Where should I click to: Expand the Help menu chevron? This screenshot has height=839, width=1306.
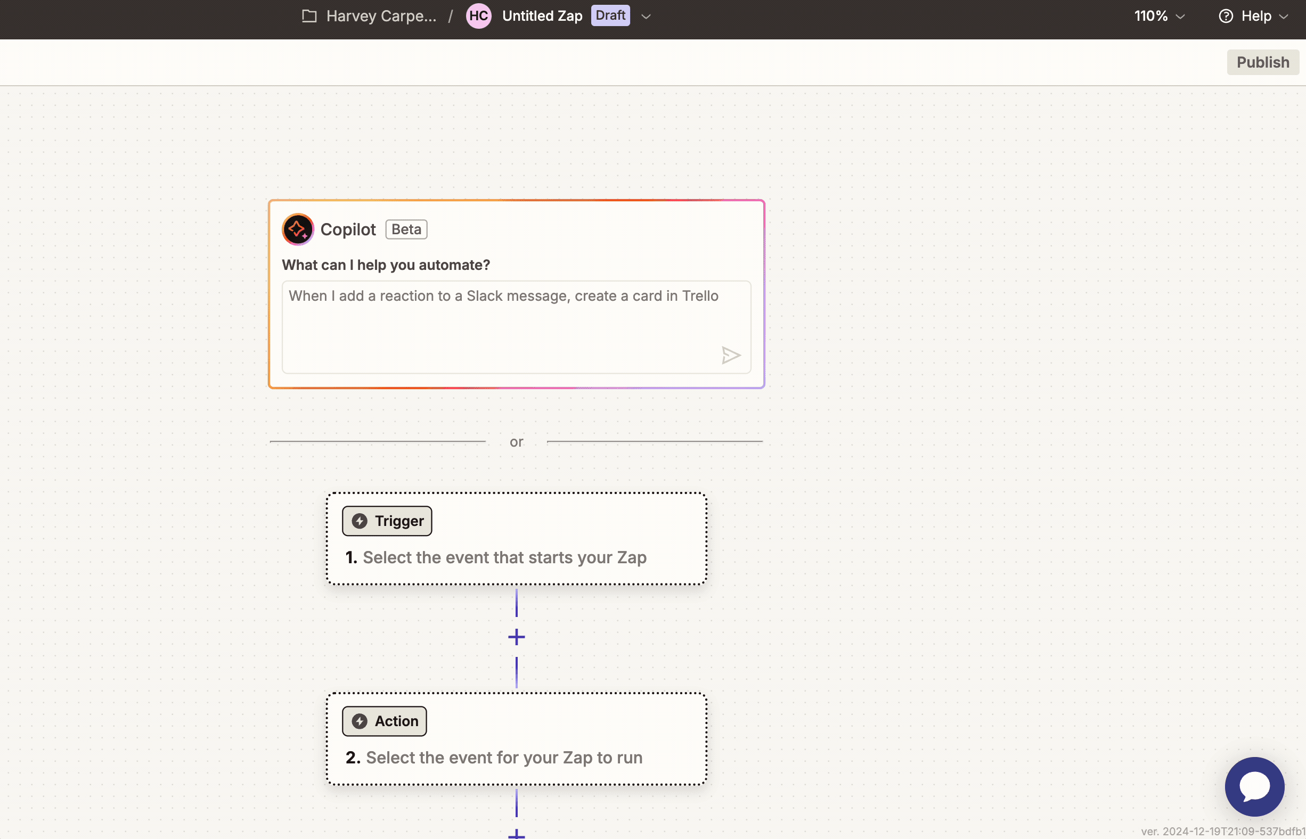pyautogui.click(x=1284, y=17)
